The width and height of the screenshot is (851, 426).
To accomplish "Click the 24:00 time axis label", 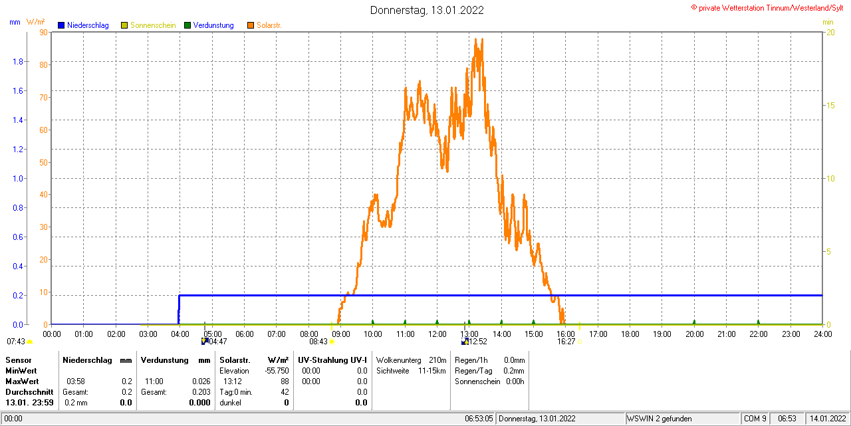I will click(x=822, y=334).
